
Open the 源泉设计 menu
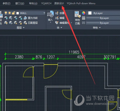pyautogui.click(x=59, y=3)
